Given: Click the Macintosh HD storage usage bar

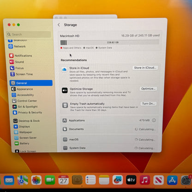Looking at the screenshot, I should pos(110,42).
